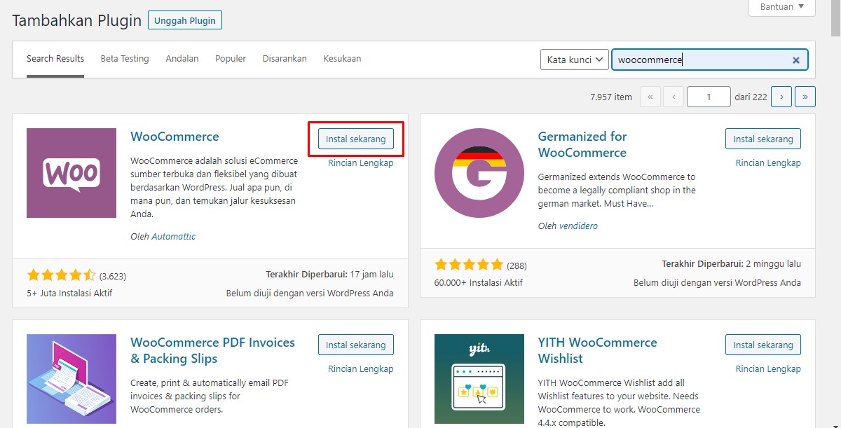This screenshot has width=841, height=428.
Task: Click the current page number field
Action: click(709, 97)
